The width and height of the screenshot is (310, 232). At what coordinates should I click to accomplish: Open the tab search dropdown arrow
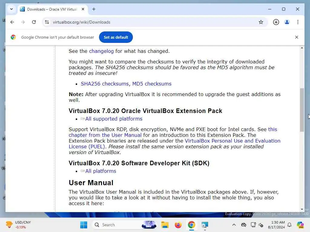(x=12, y=9)
